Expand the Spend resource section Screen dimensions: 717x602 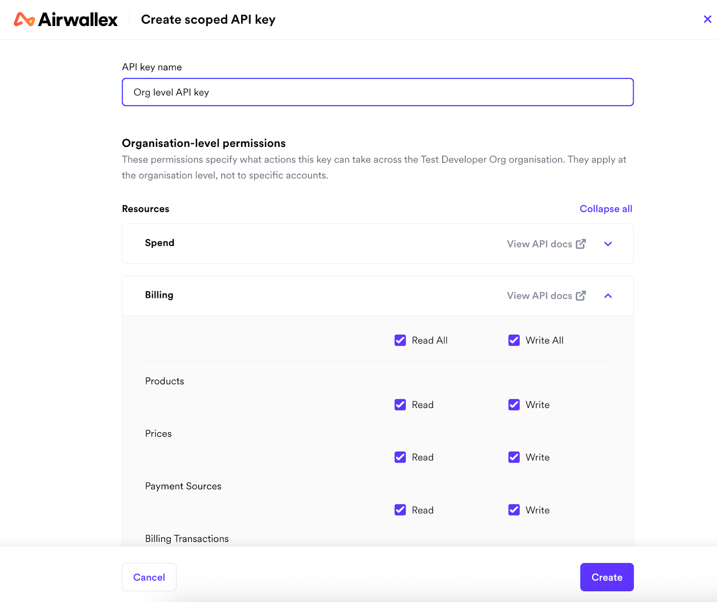point(608,244)
